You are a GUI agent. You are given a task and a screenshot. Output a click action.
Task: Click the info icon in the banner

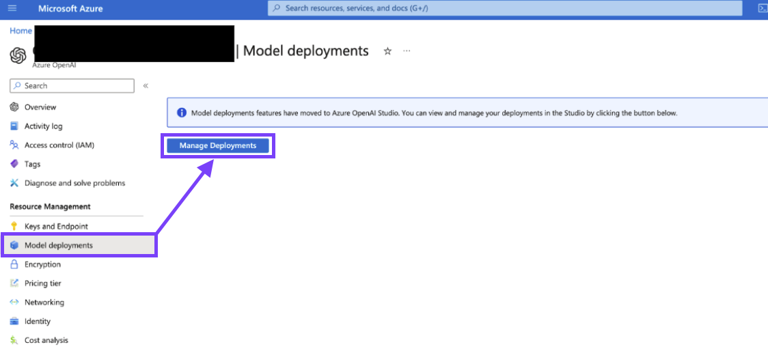182,113
